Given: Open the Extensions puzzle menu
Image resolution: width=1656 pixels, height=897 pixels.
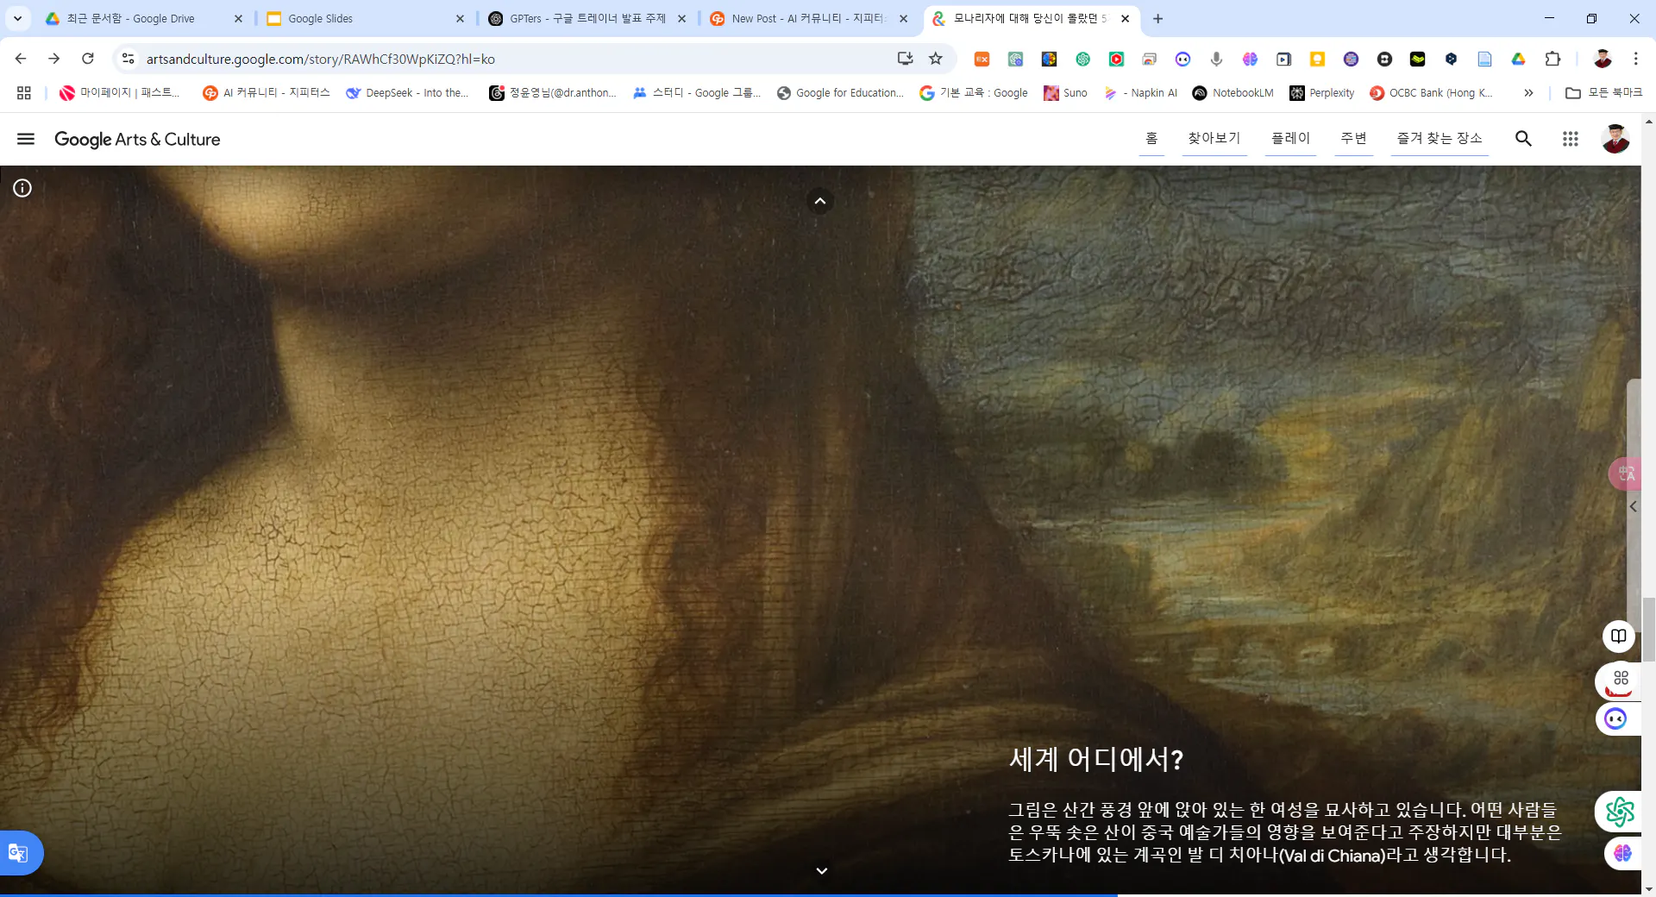Looking at the screenshot, I should (1552, 59).
